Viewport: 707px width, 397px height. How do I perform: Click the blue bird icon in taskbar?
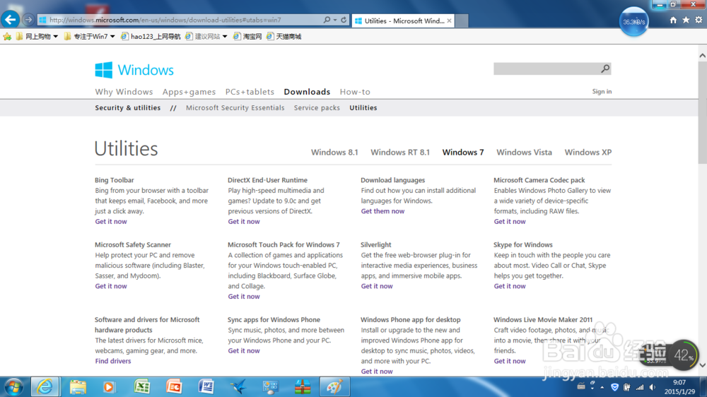pos(238,387)
